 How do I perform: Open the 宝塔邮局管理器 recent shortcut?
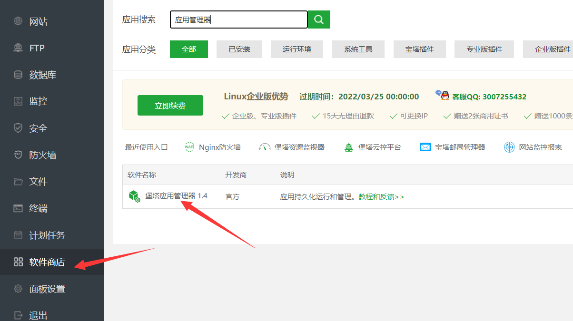pos(453,147)
